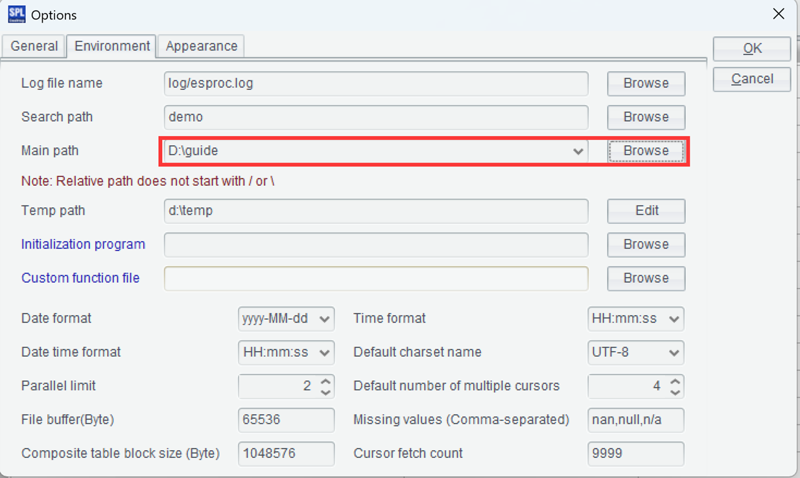Expand the Time format dropdown
Image resolution: width=800 pixels, height=478 pixels.
674,319
